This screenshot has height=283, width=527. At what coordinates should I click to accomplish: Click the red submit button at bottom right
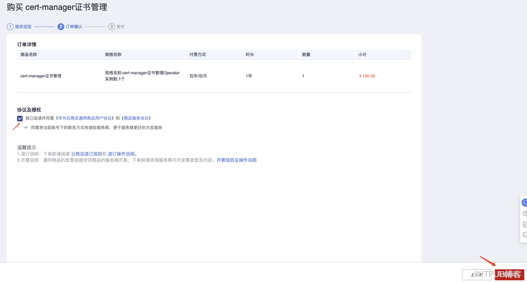point(509,274)
